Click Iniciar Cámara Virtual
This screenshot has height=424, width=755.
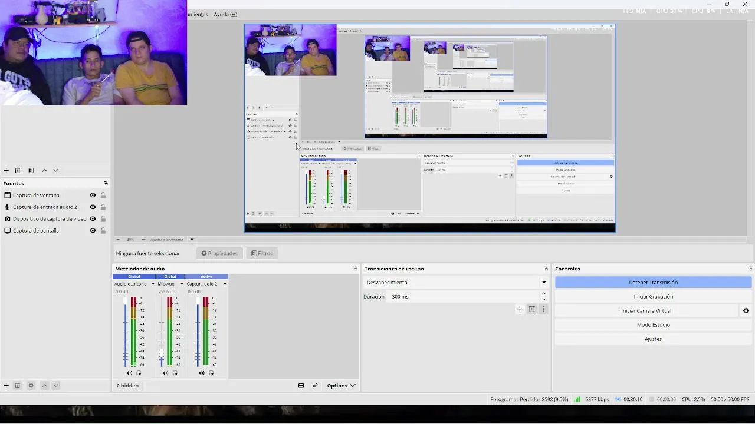tap(646, 311)
